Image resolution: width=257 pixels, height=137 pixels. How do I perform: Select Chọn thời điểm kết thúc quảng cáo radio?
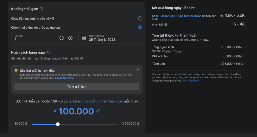coord(140,28)
